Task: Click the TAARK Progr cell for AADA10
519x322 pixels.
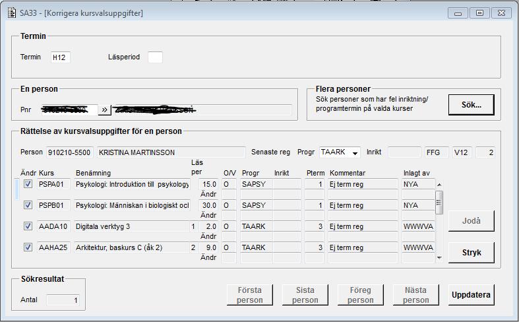Action: coord(256,226)
